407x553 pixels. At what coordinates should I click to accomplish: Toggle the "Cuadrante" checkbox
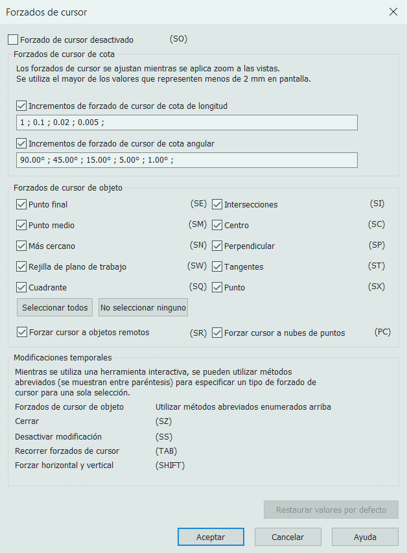click(x=21, y=287)
